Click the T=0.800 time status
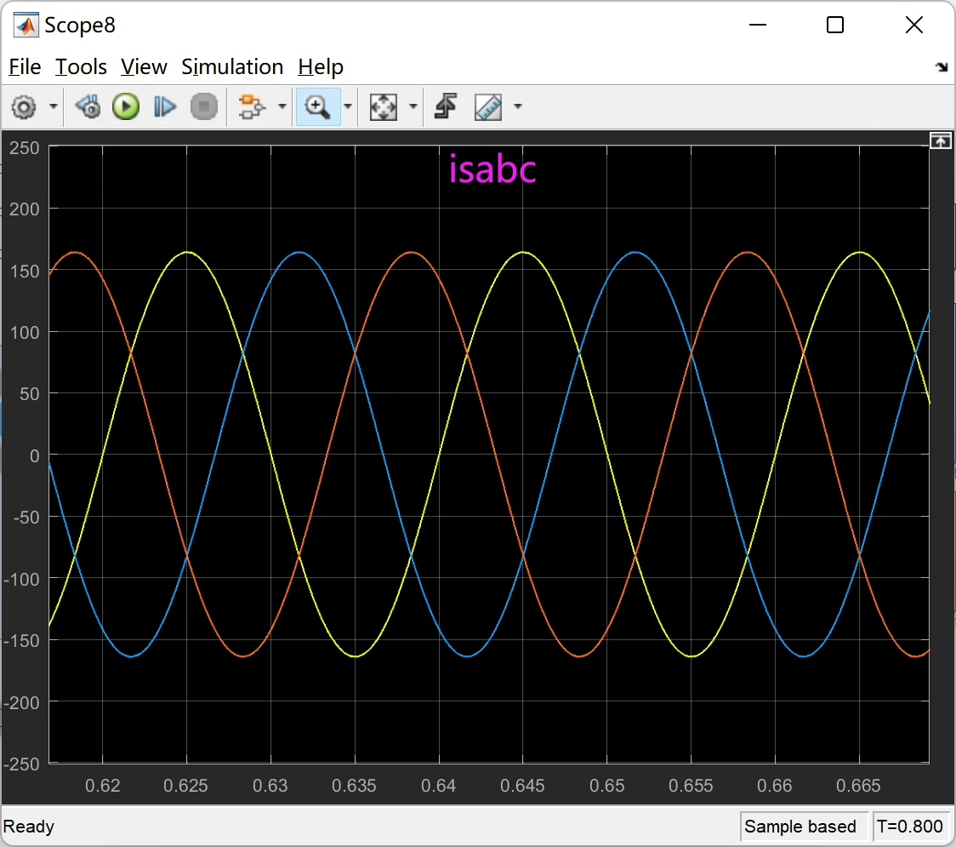 [x=910, y=827]
